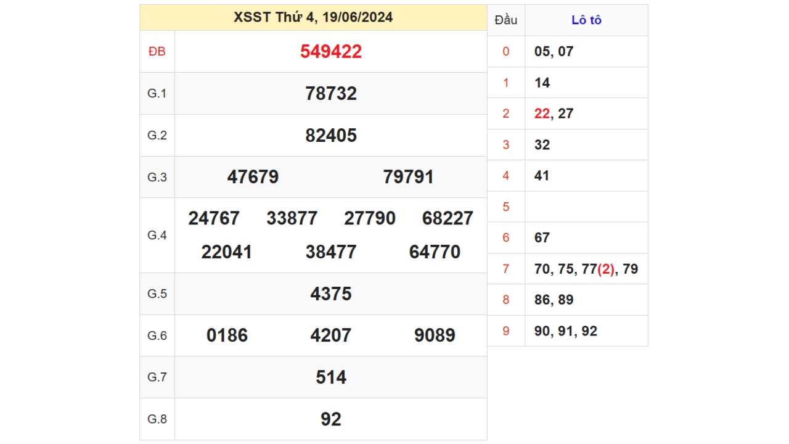
Task: Click Đầu digit 1 cell
Action: click(x=506, y=83)
